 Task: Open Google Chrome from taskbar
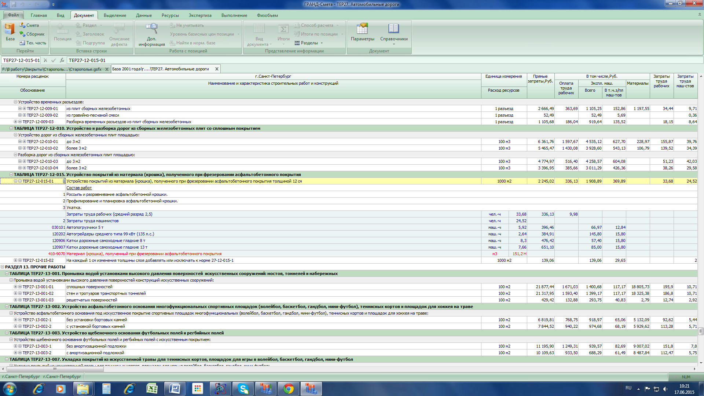point(289,389)
